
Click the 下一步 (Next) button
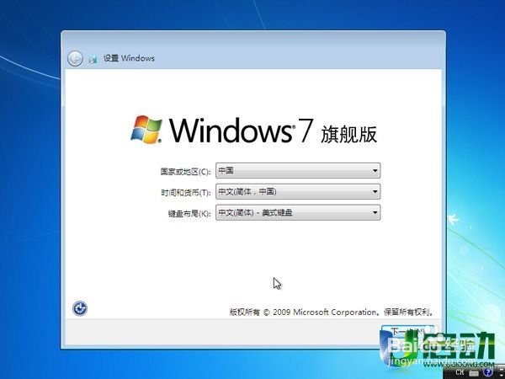click(x=408, y=332)
